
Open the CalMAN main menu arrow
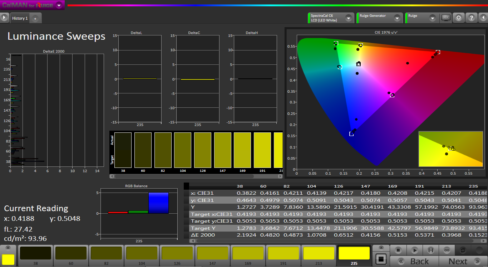point(59,5)
